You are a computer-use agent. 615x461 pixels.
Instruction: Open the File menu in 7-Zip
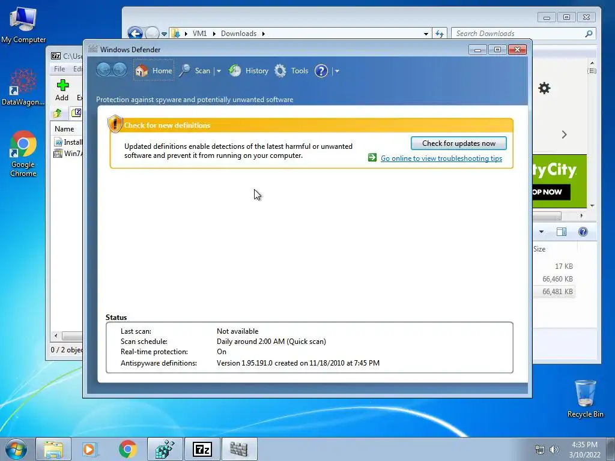(59, 68)
